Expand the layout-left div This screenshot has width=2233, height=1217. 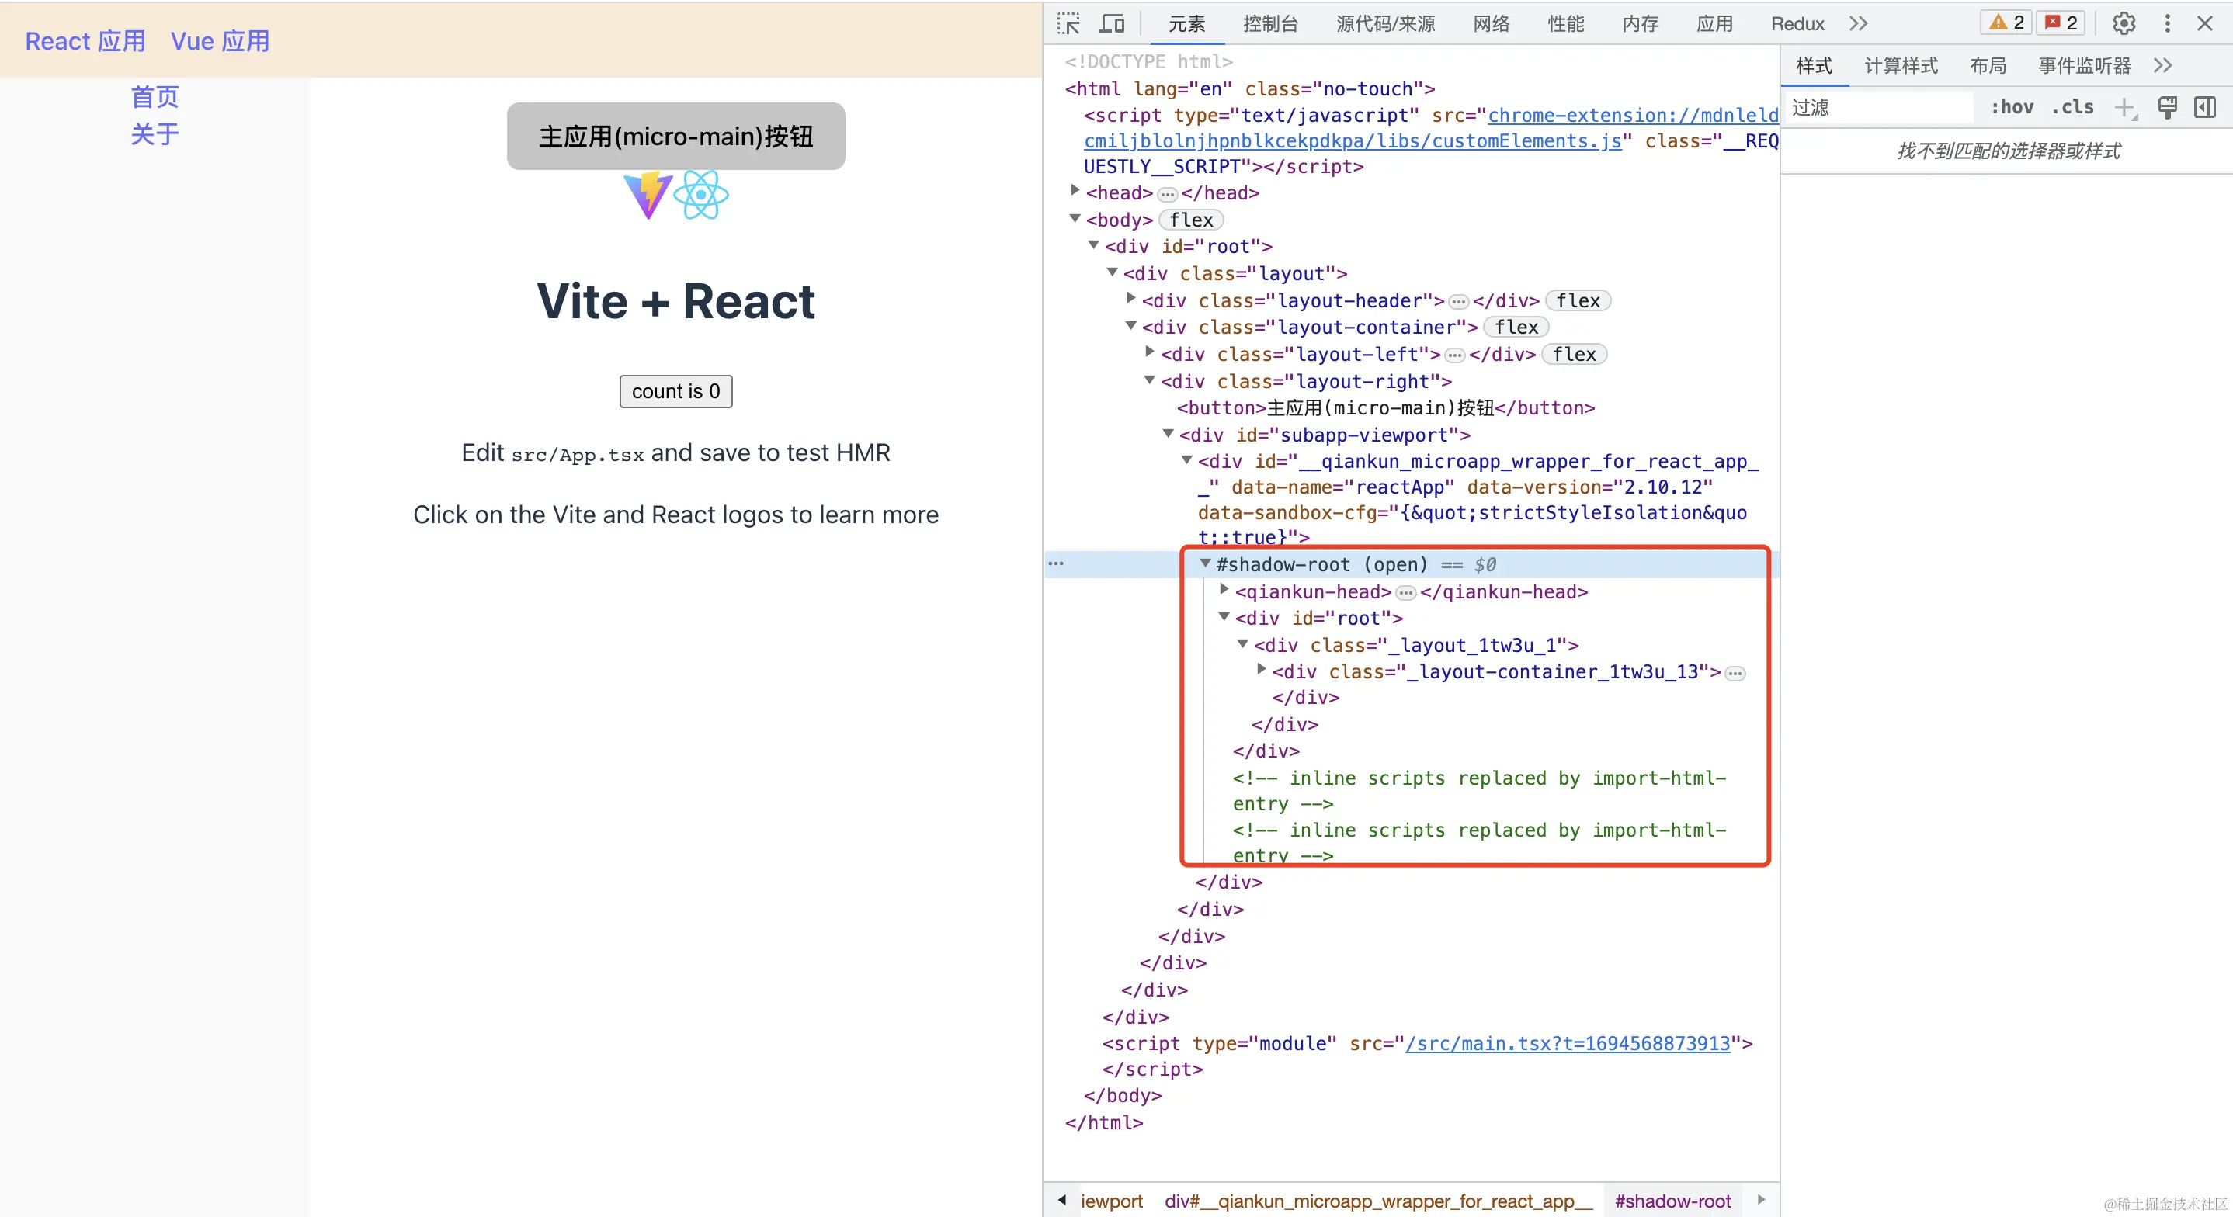click(x=1149, y=353)
